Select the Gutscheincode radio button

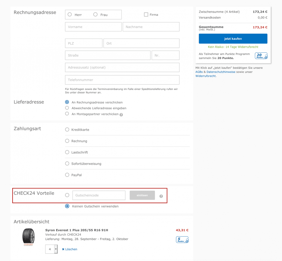pos(67,195)
